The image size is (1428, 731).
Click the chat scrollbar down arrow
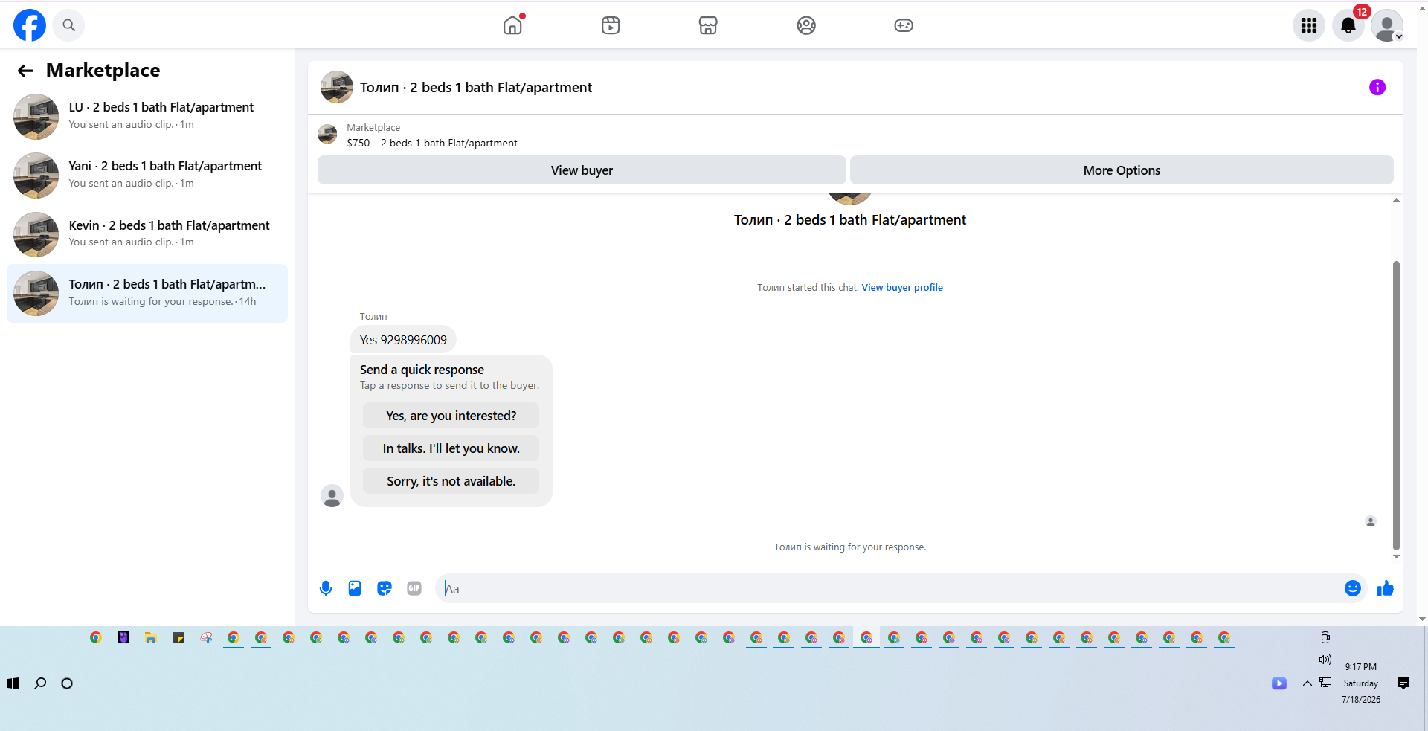[x=1396, y=556]
